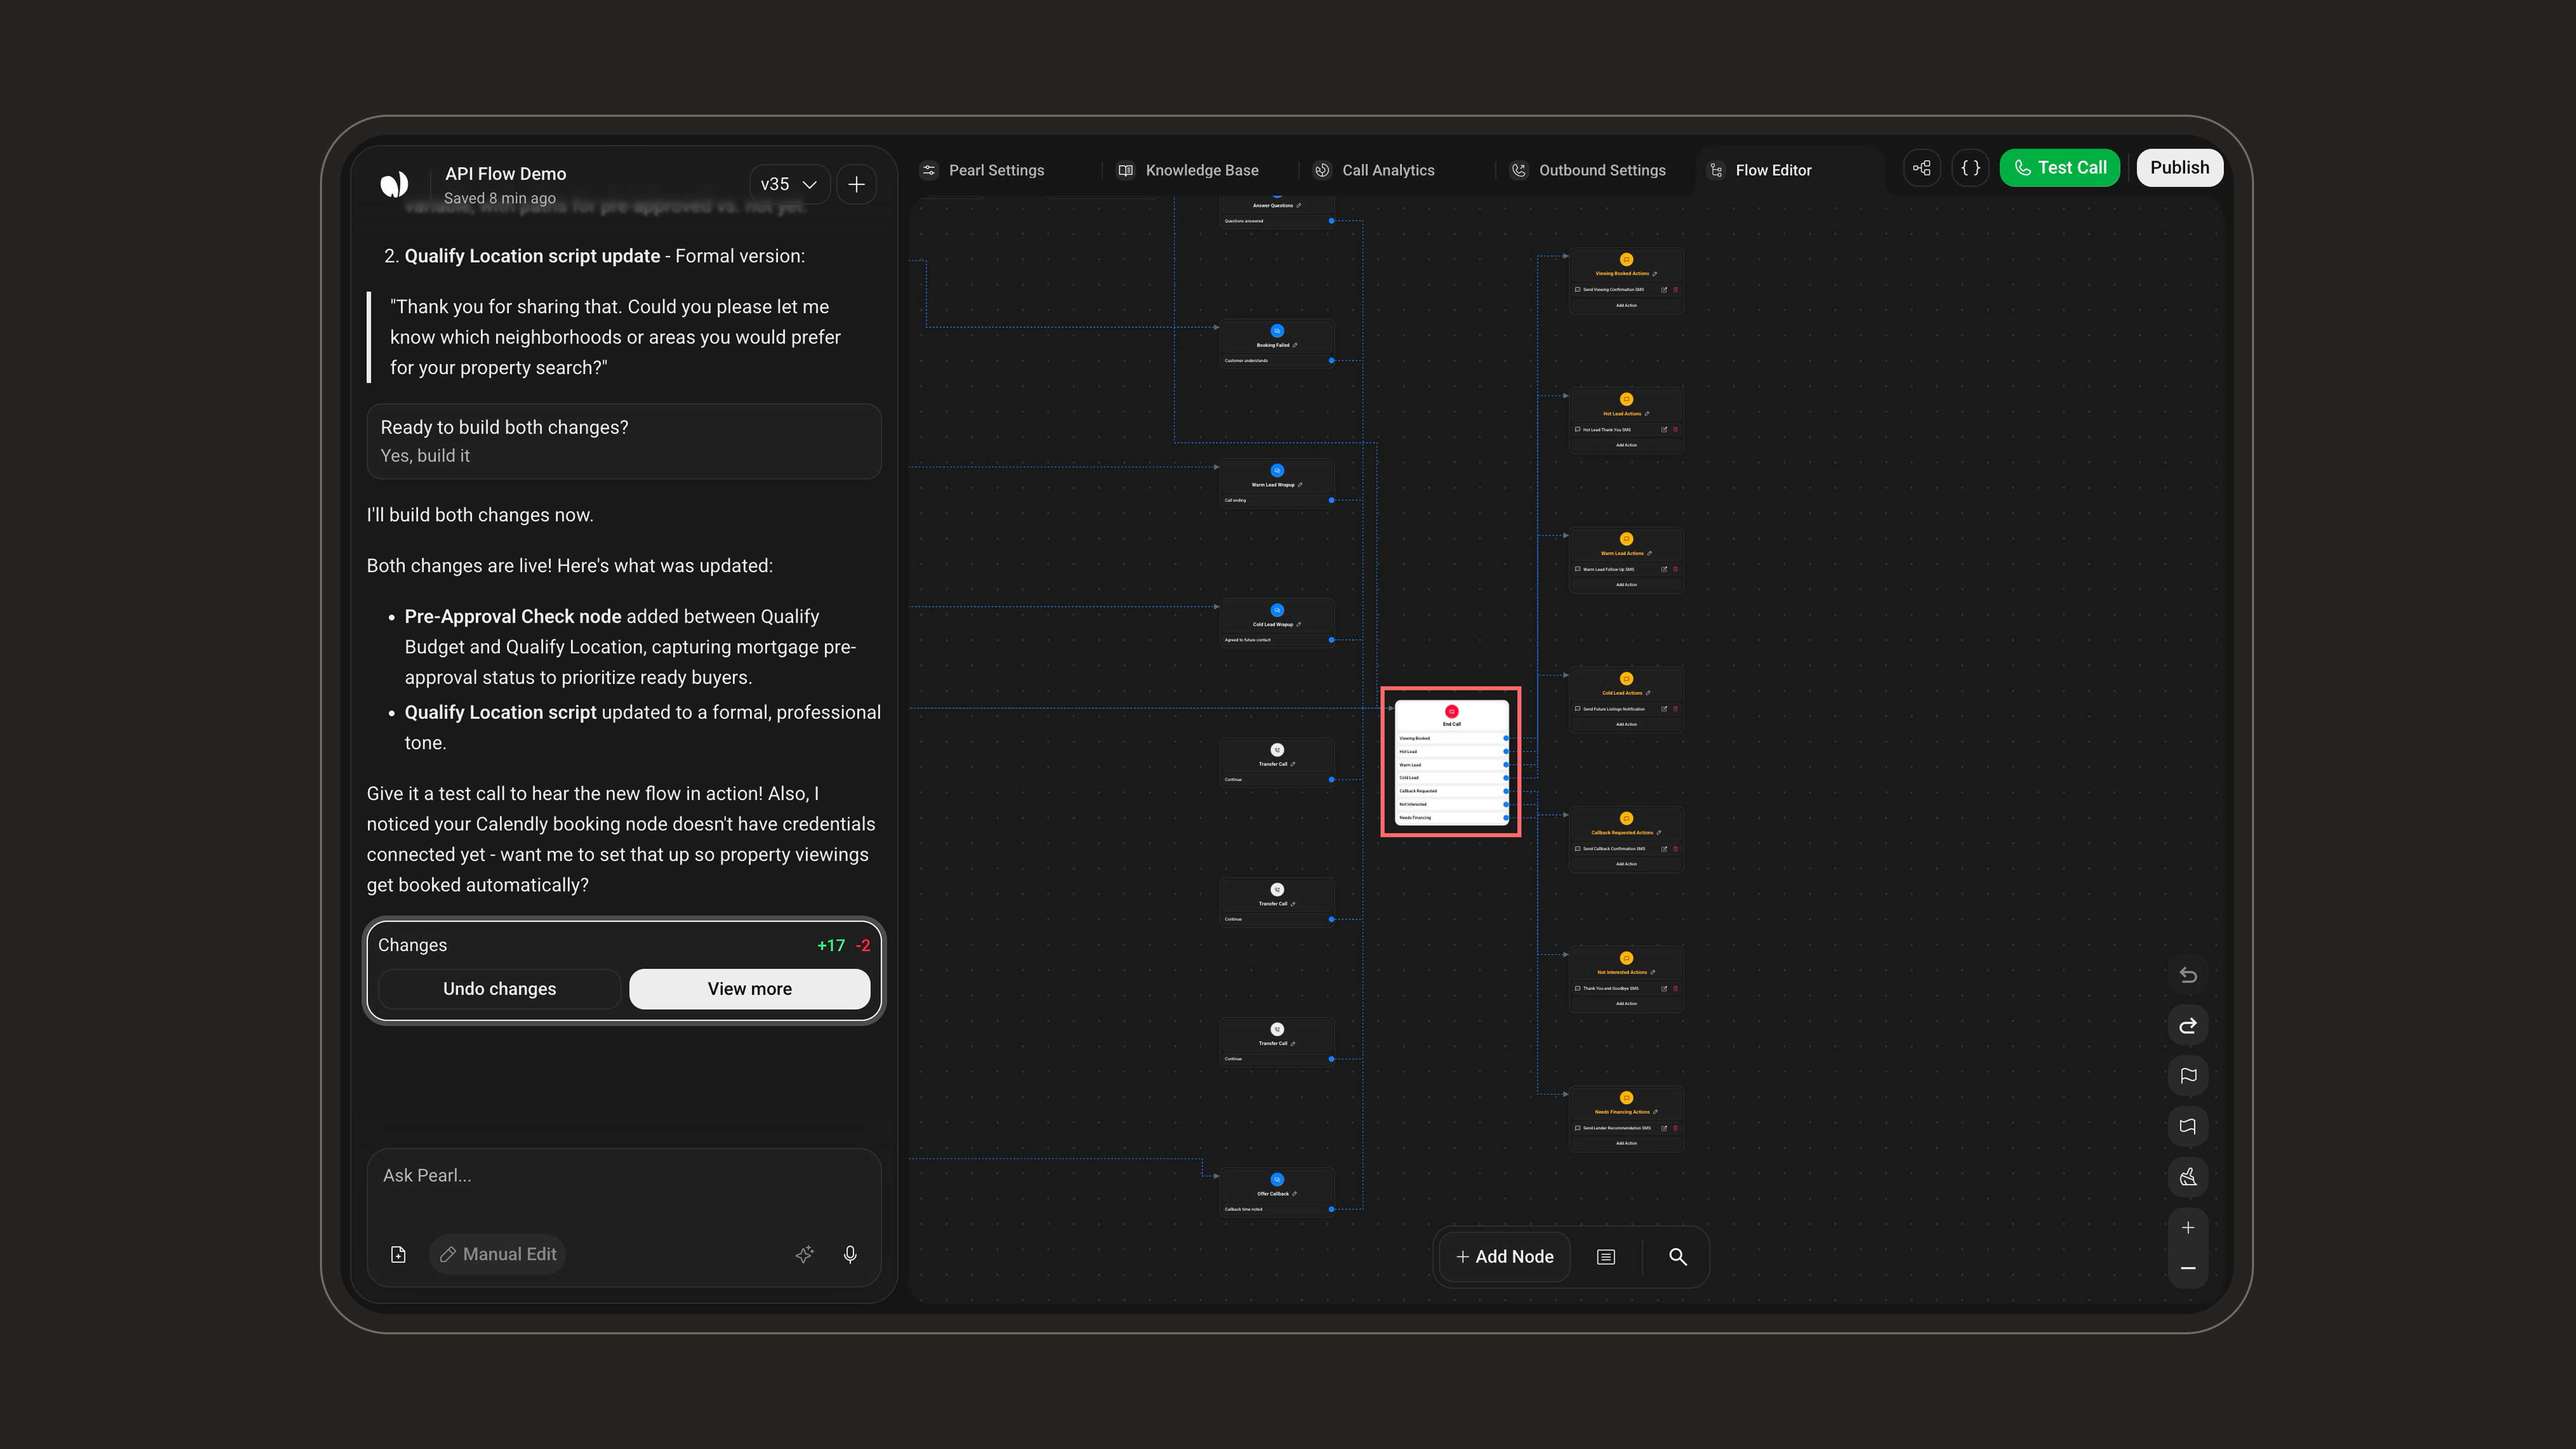Click Add Node button
Viewport: 2576px width, 1449px height.
[1504, 1257]
